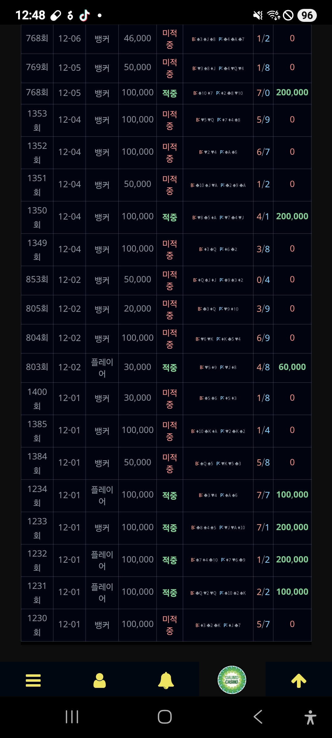This screenshot has height=738, width=332.
Task: Open the hamburger menu in bottom bar
Action: (x=33, y=680)
